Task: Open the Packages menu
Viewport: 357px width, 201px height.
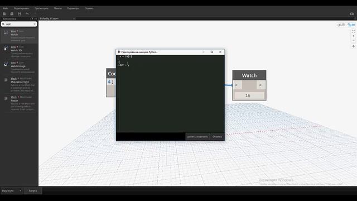Action: (58, 8)
